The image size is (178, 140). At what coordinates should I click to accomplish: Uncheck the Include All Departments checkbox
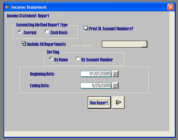pos(24,43)
